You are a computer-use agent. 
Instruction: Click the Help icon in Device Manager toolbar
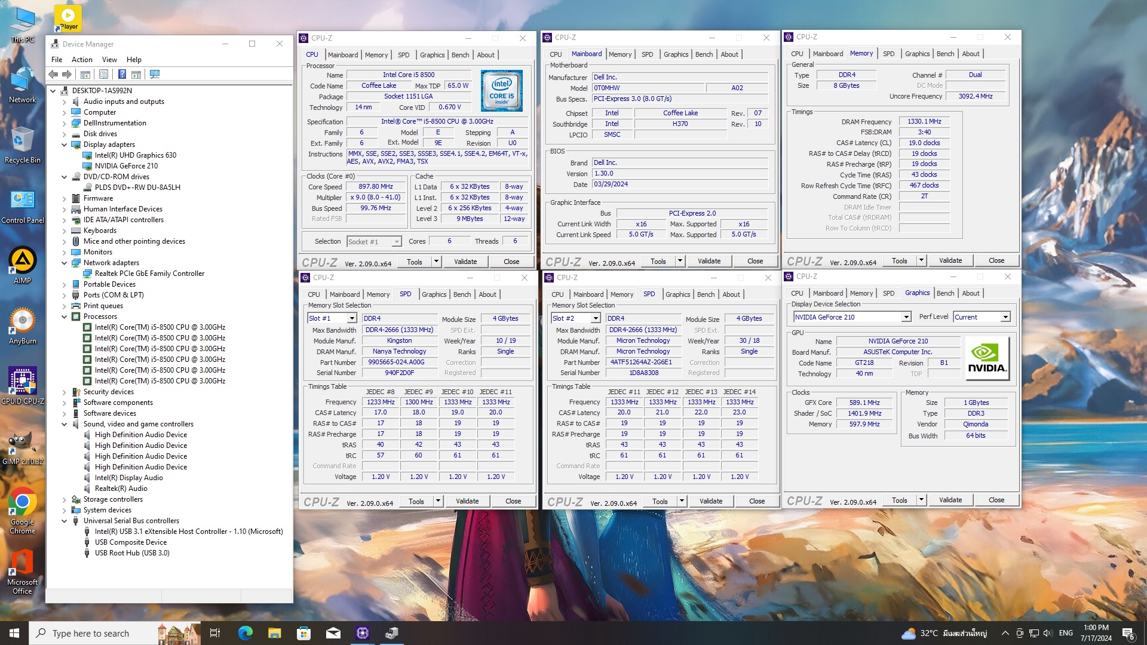pos(122,75)
